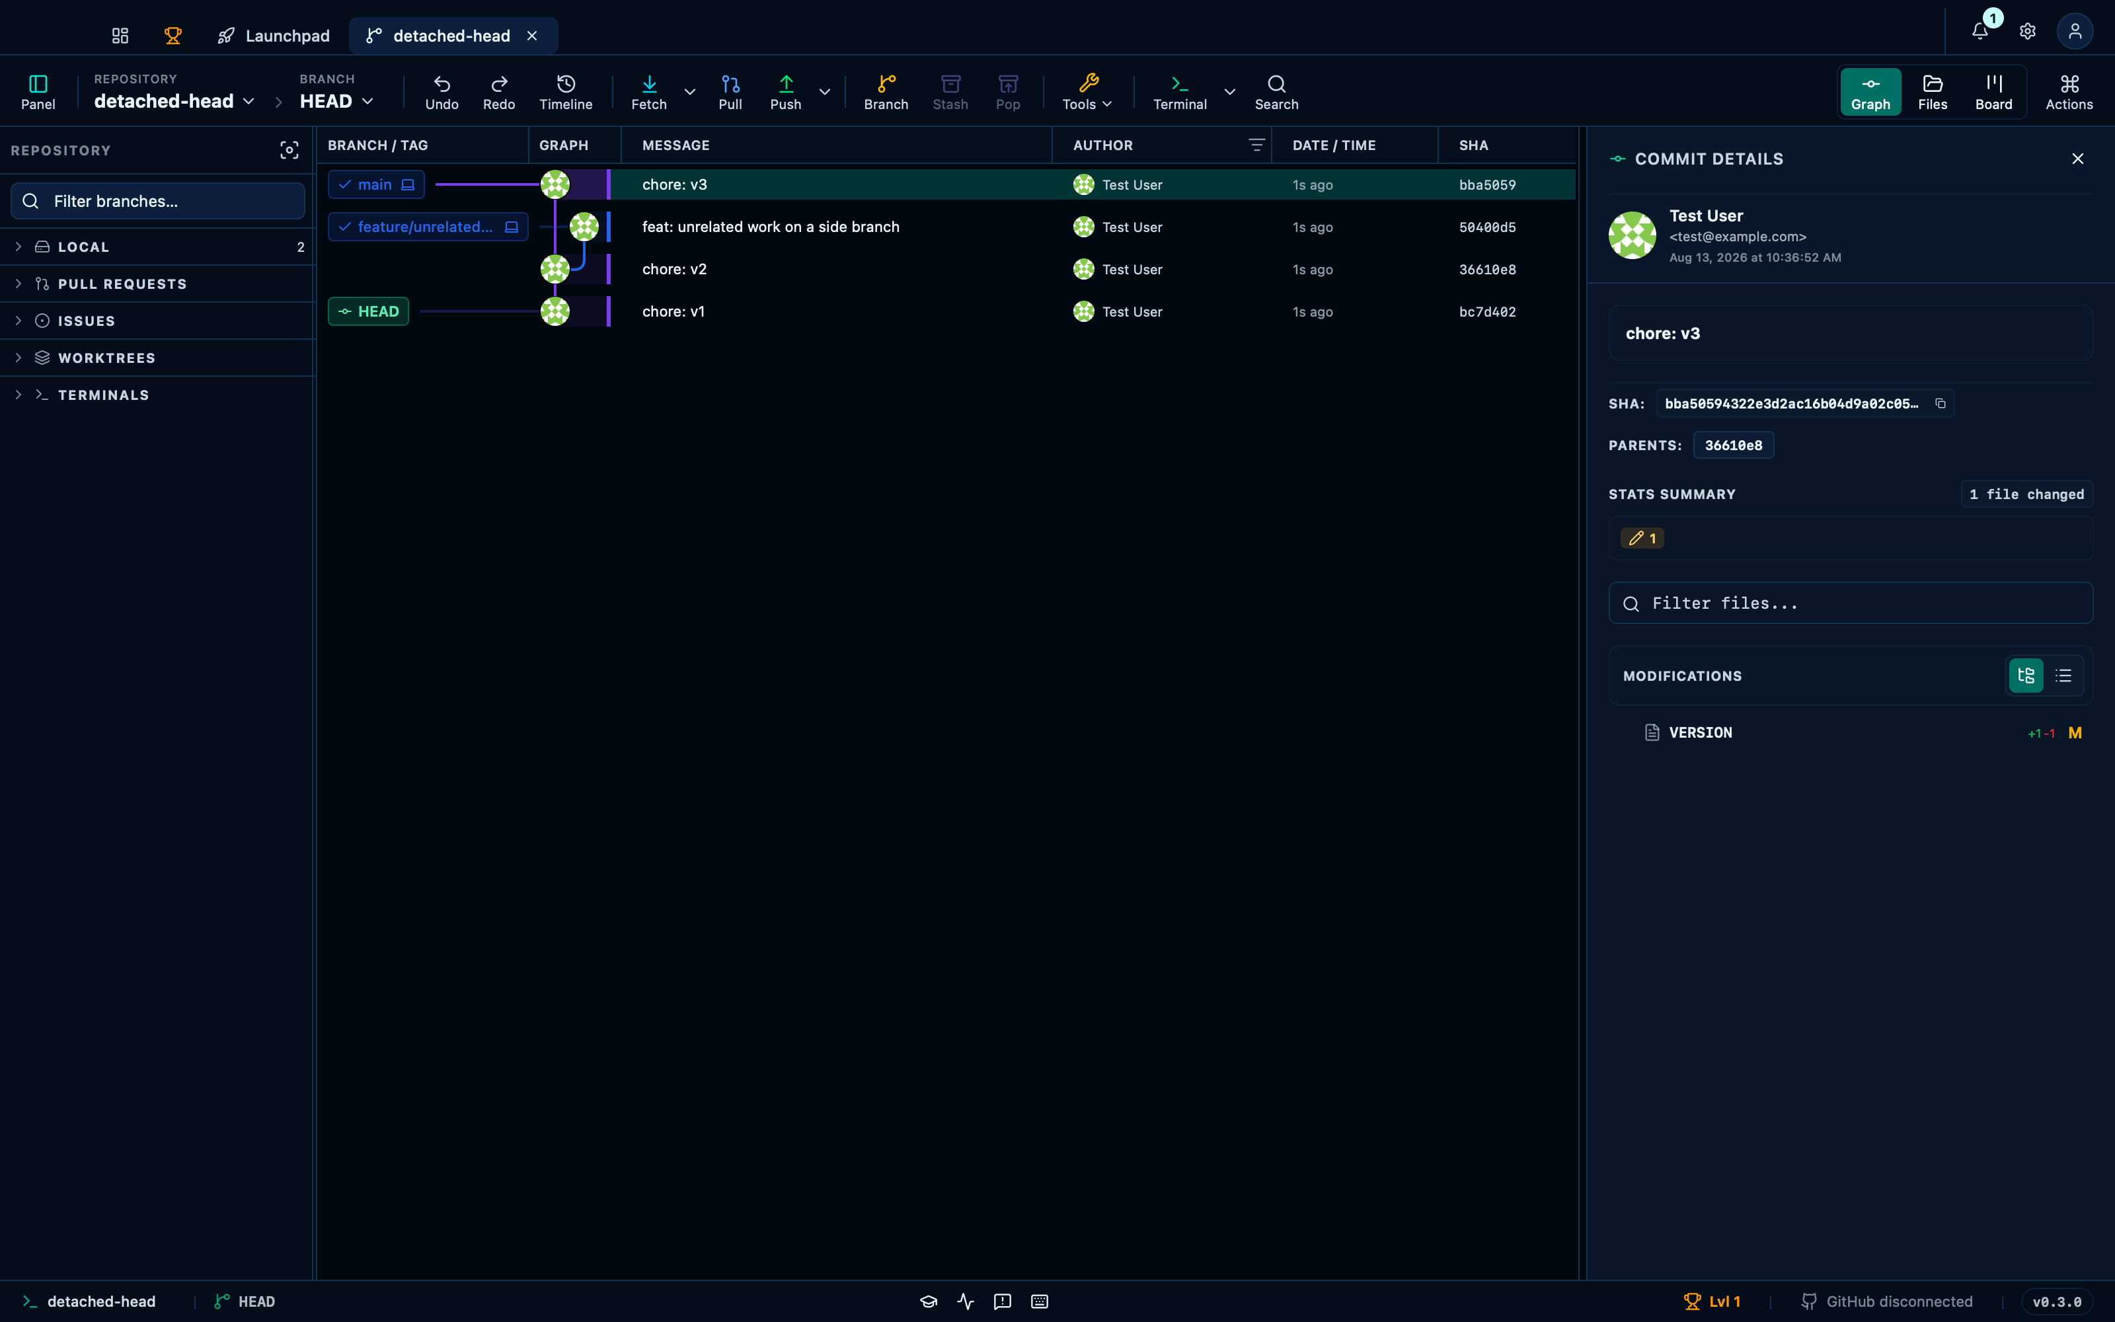Expand the Terminals section

click(157, 395)
